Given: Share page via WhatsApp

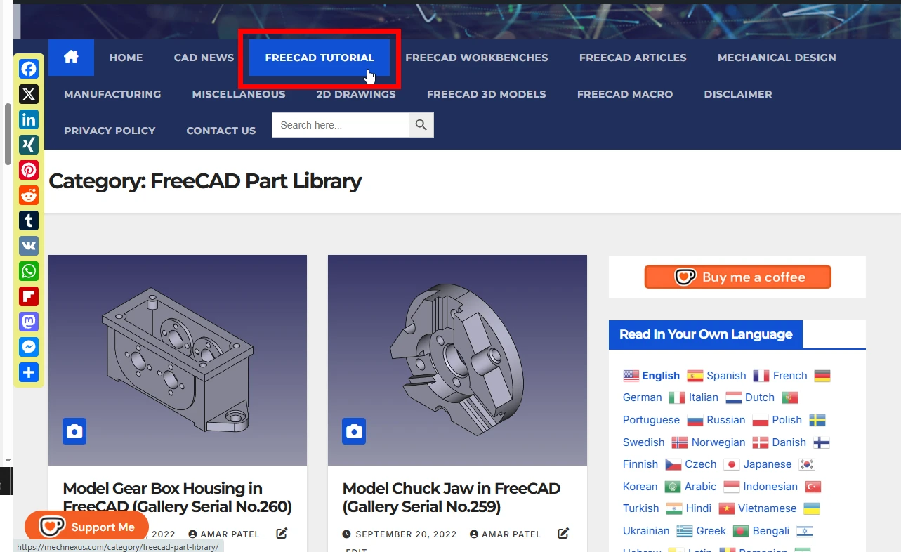Looking at the screenshot, I should coord(29,271).
